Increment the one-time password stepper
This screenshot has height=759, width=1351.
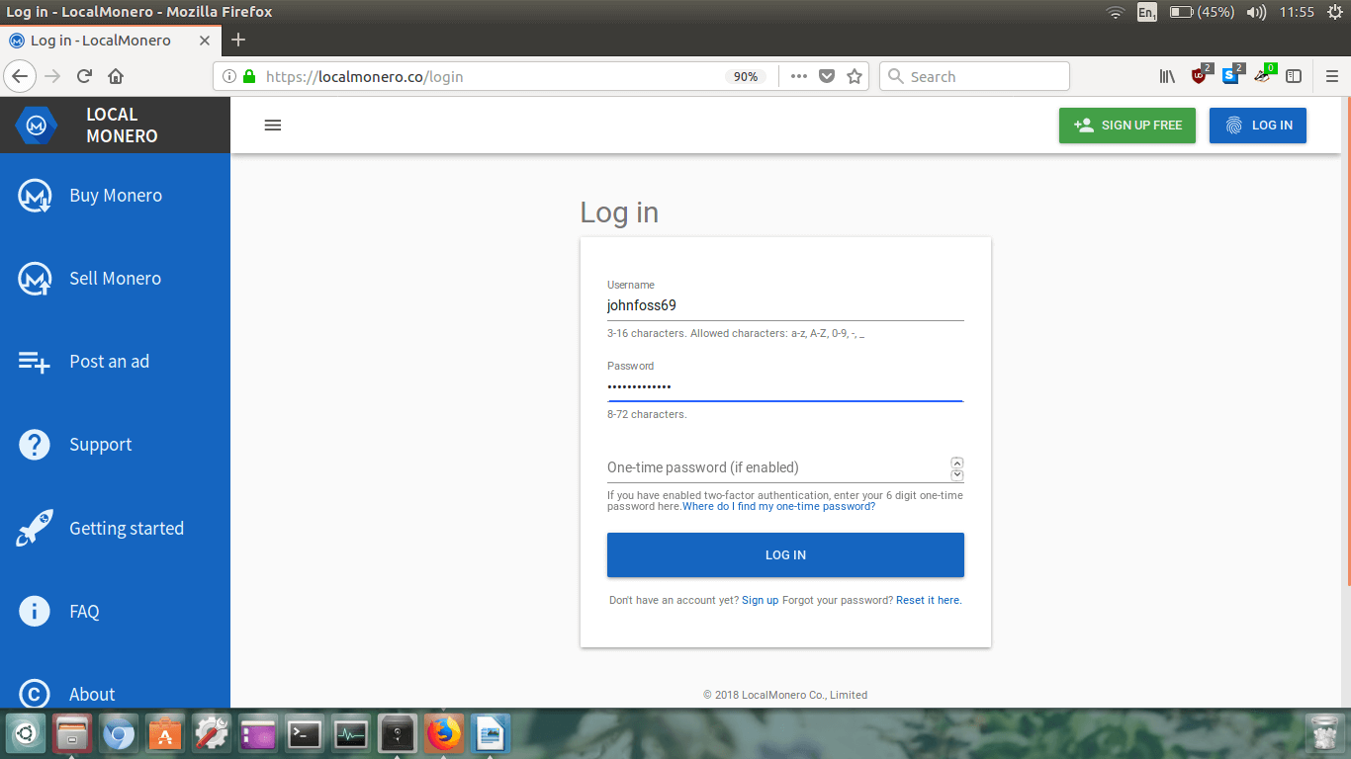pos(956,463)
